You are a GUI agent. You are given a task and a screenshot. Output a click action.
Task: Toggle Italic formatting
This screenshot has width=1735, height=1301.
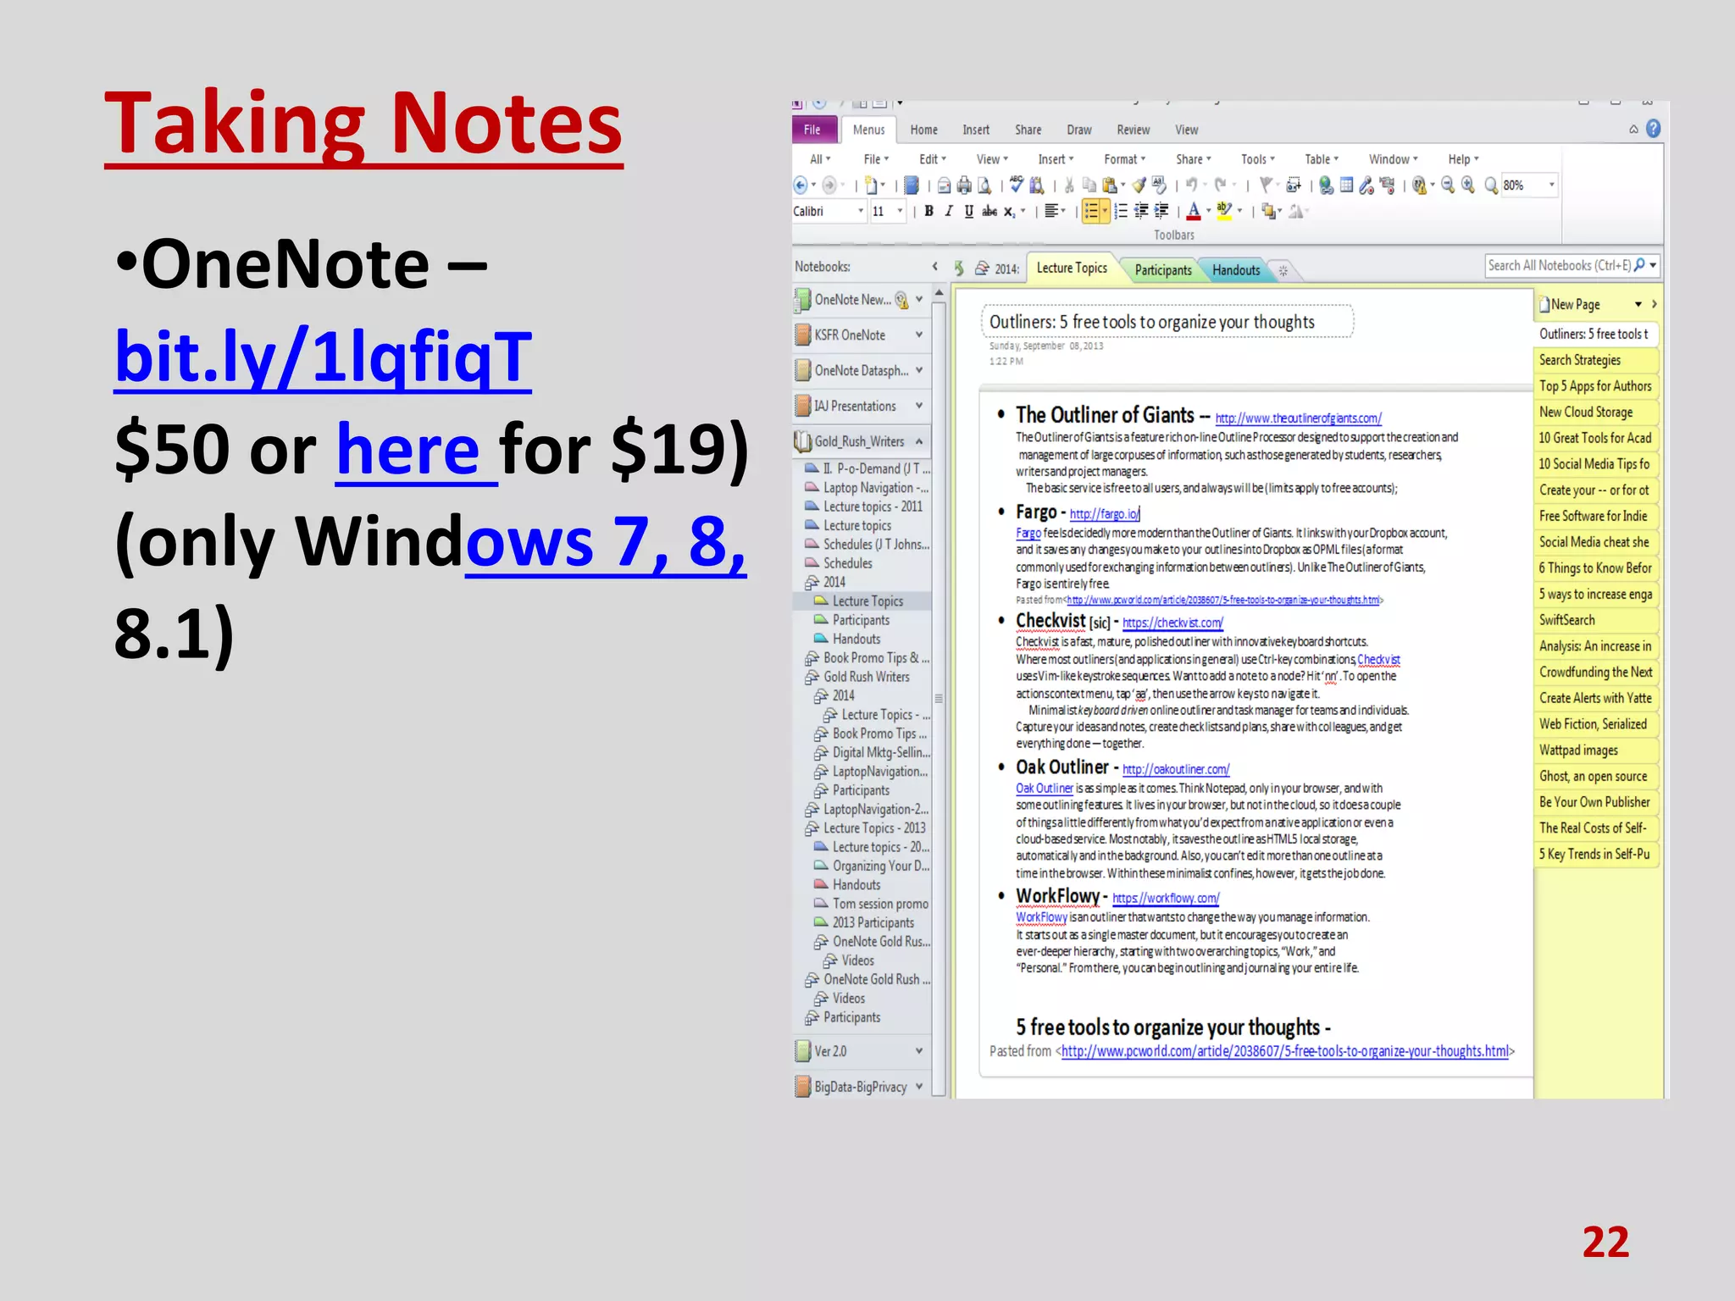click(949, 211)
